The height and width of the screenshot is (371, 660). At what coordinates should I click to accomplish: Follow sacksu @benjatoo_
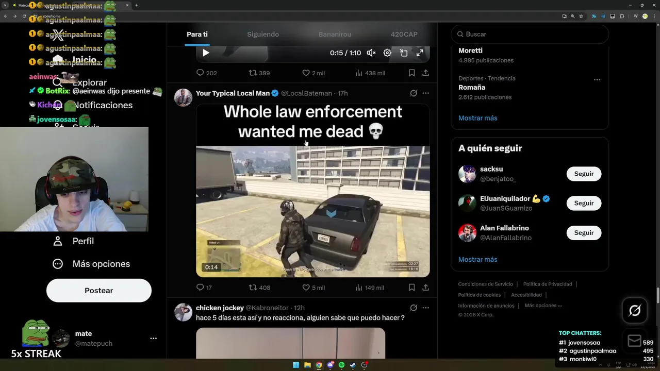coord(584,174)
